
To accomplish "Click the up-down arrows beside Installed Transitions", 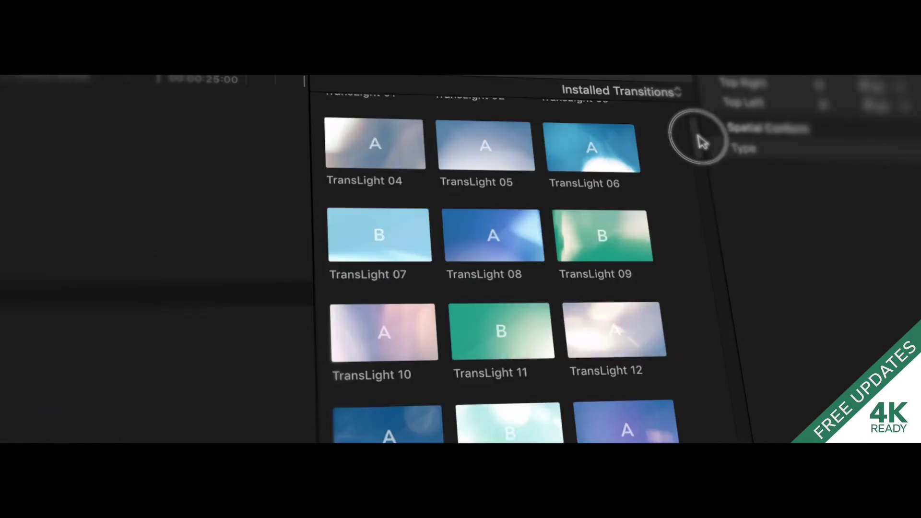I will [678, 92].
